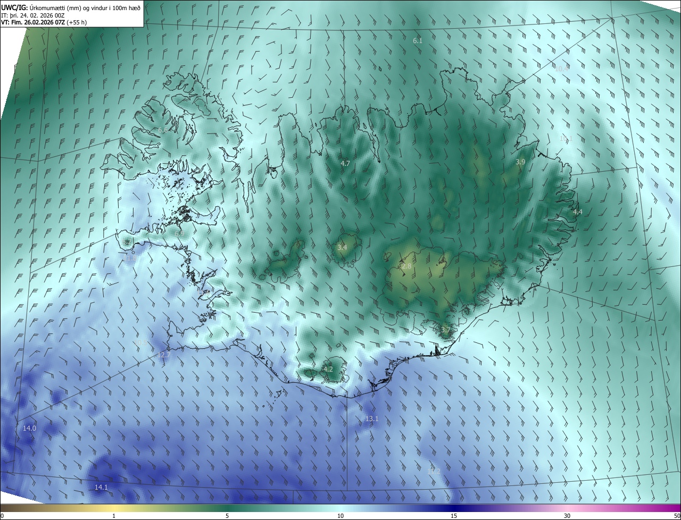Click the 13.1 value south of Iceland
The width and height of the screenshot is (681, 520).
pyautogui.click(x=372, y=418)
